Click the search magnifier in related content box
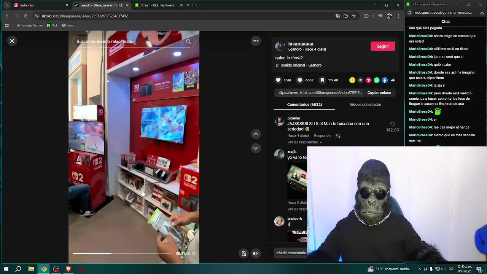 188,41
